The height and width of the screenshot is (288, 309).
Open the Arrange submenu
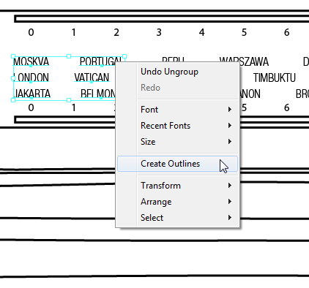click(177, 202)
